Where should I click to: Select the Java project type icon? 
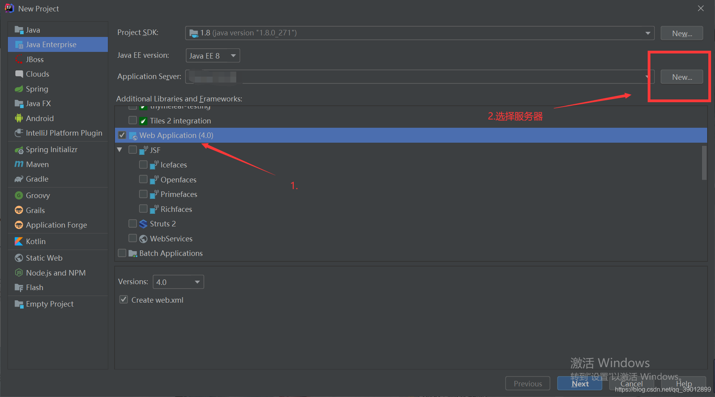(19, 30)
